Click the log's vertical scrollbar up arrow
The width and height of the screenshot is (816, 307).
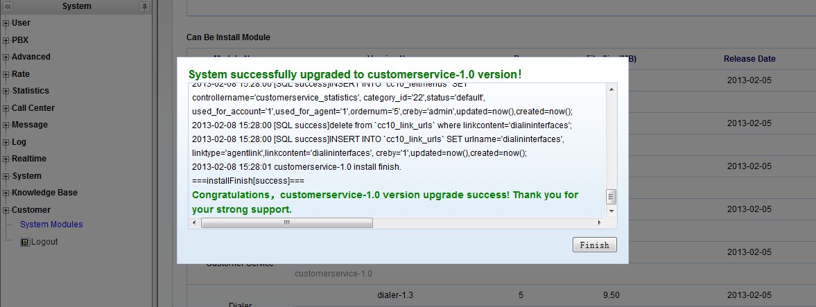pos(611,89)
